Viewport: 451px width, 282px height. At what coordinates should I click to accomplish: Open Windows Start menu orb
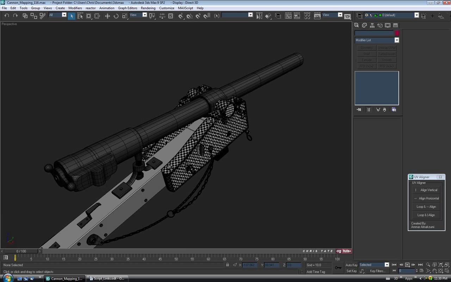pos(7,278)
